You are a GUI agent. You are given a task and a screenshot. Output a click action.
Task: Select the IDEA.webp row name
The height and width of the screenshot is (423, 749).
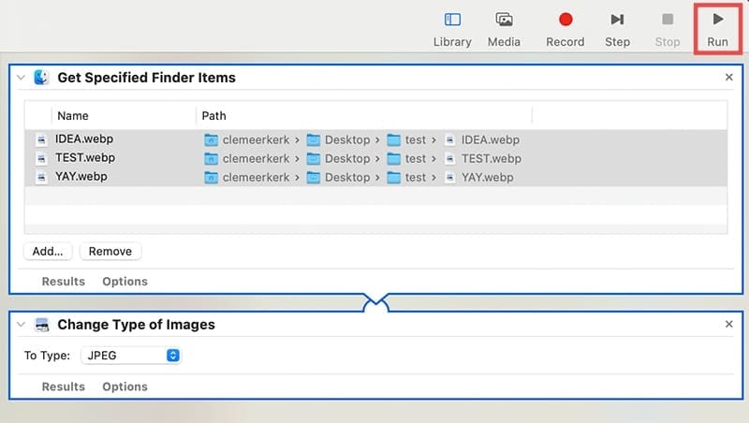pos(84,139)
